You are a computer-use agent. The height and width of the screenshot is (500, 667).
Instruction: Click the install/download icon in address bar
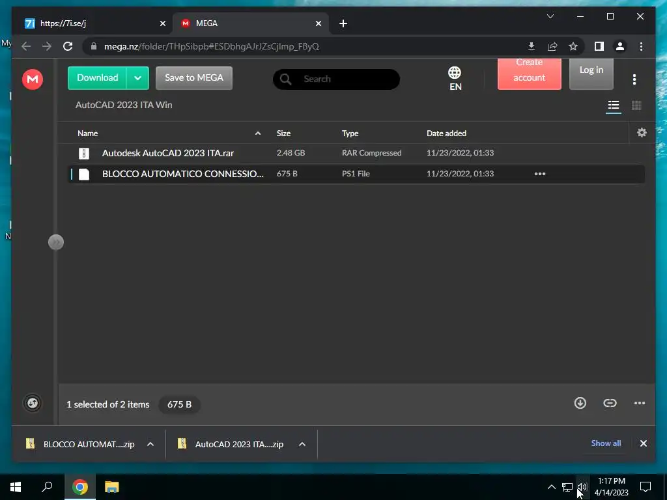532,46
